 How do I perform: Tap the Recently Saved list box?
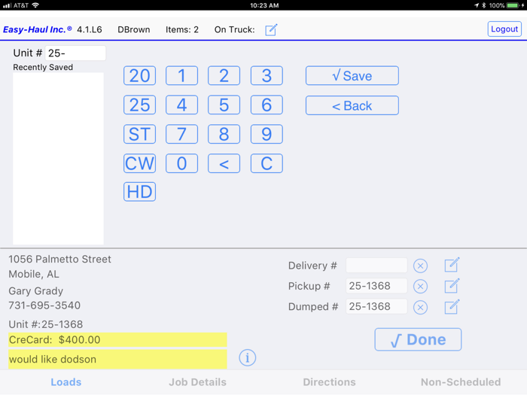pyautogui.click(x=58, y=159)
